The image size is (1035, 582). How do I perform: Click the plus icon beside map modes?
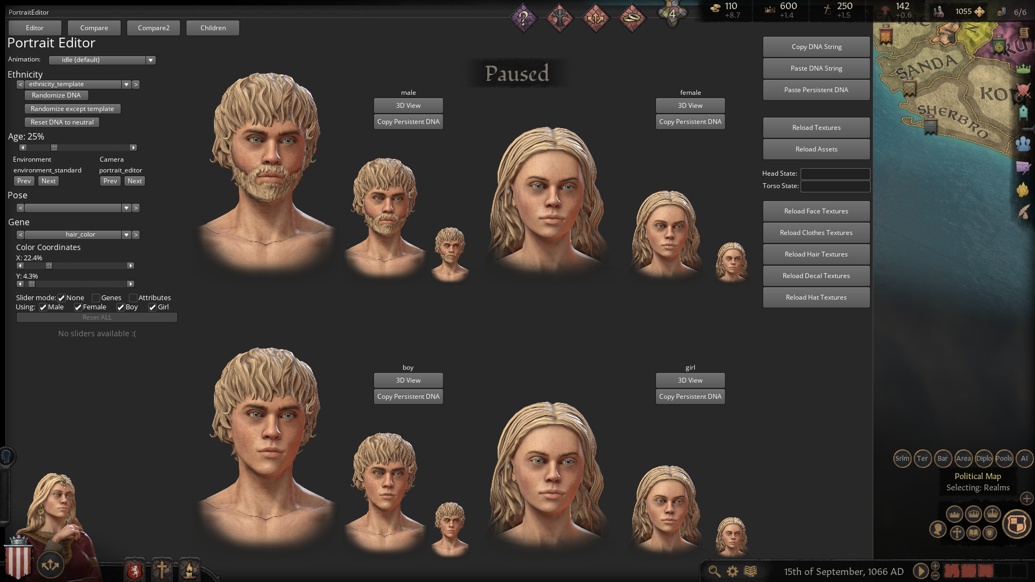tap(1026, 498)
